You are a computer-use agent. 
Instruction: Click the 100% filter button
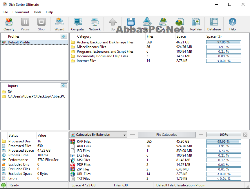coord(224,135)
